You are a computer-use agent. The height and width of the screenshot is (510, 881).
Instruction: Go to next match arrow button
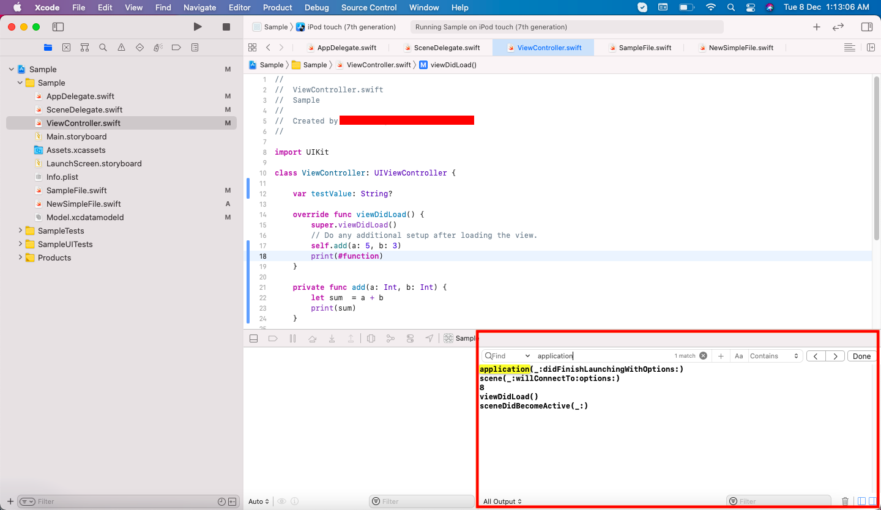(835, 356)
